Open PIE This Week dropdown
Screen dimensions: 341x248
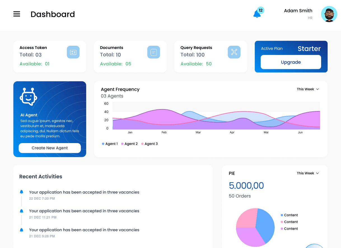click(308, 173)
